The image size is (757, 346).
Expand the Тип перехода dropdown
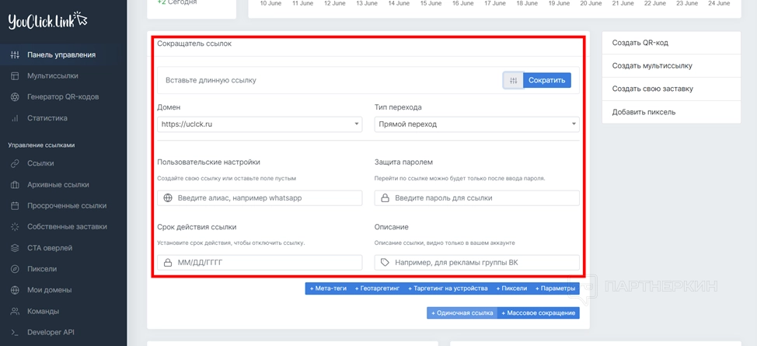click(x=476, y=124)
